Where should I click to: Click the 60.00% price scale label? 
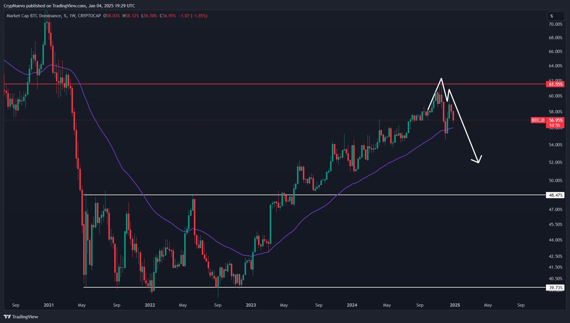click(555, 96)
